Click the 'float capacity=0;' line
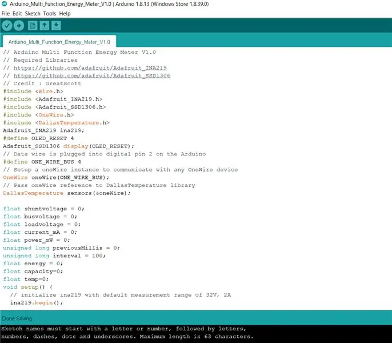Screen dimensions: 392x343 coord(33,272)
